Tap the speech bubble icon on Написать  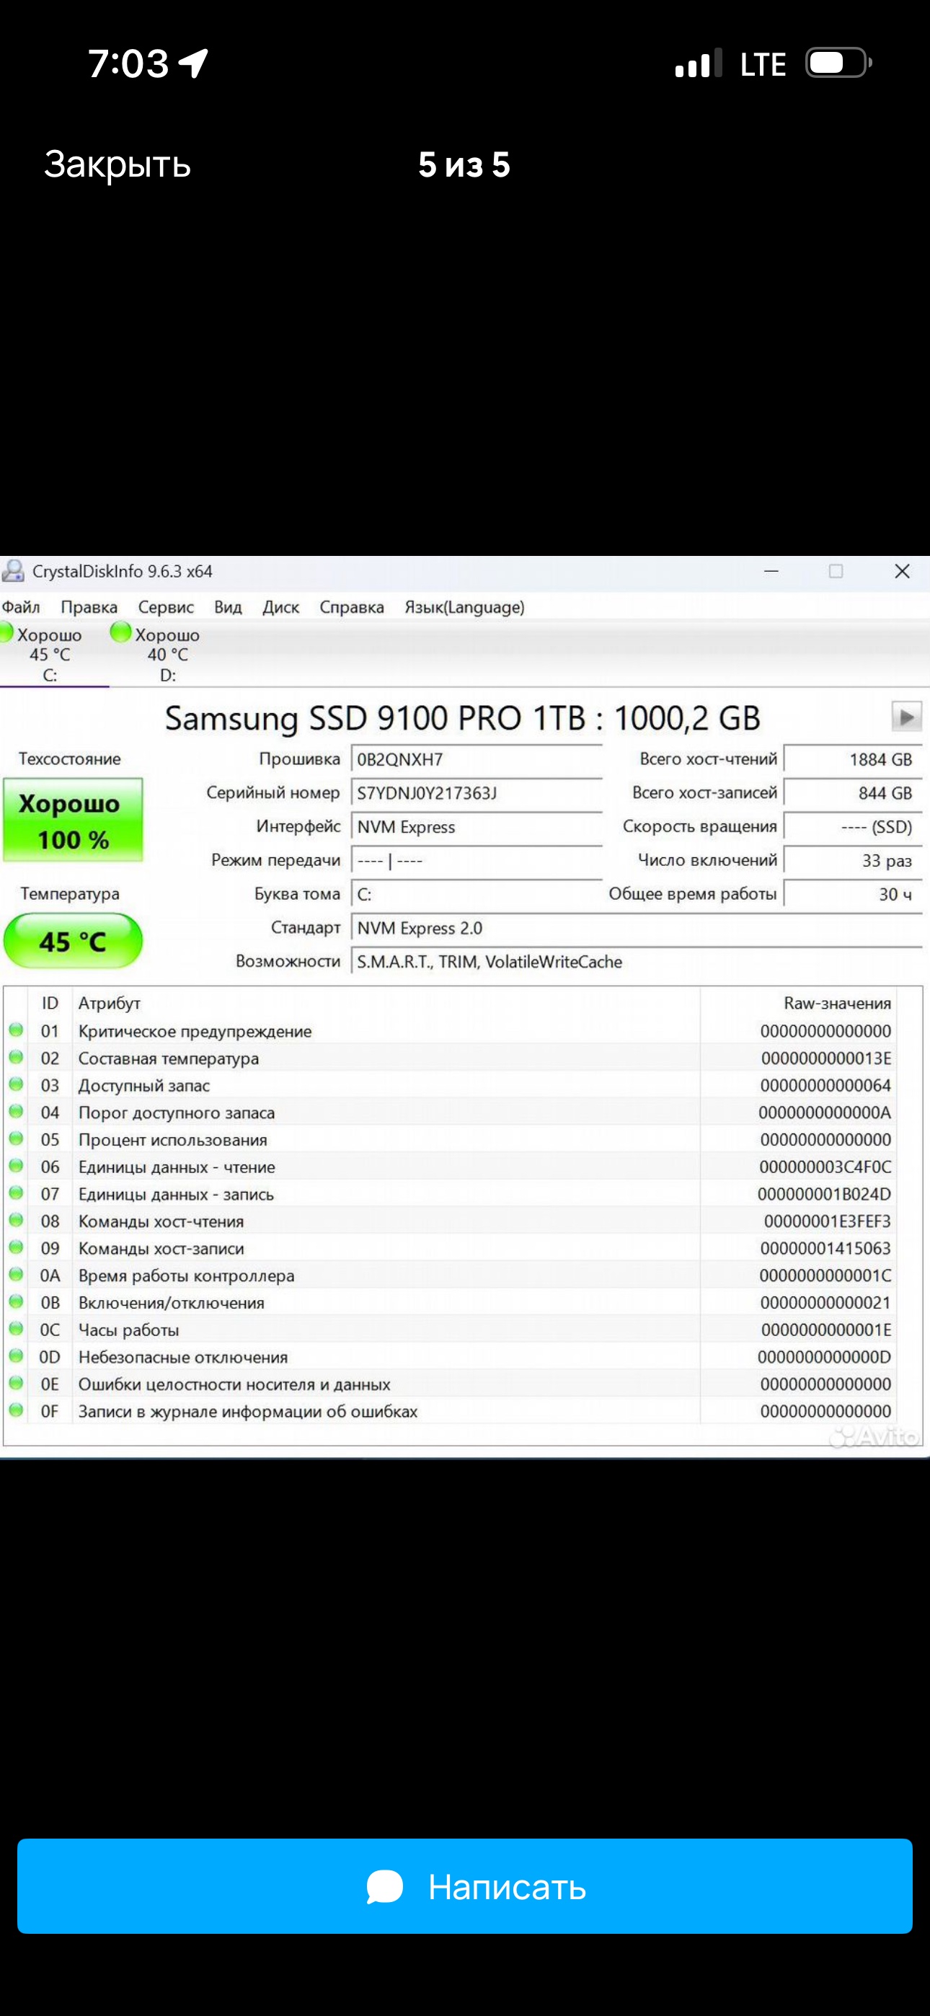(x=384, y=1887)
